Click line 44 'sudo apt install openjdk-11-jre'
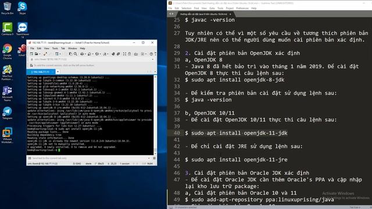372x209 pixels. (239, 160)
